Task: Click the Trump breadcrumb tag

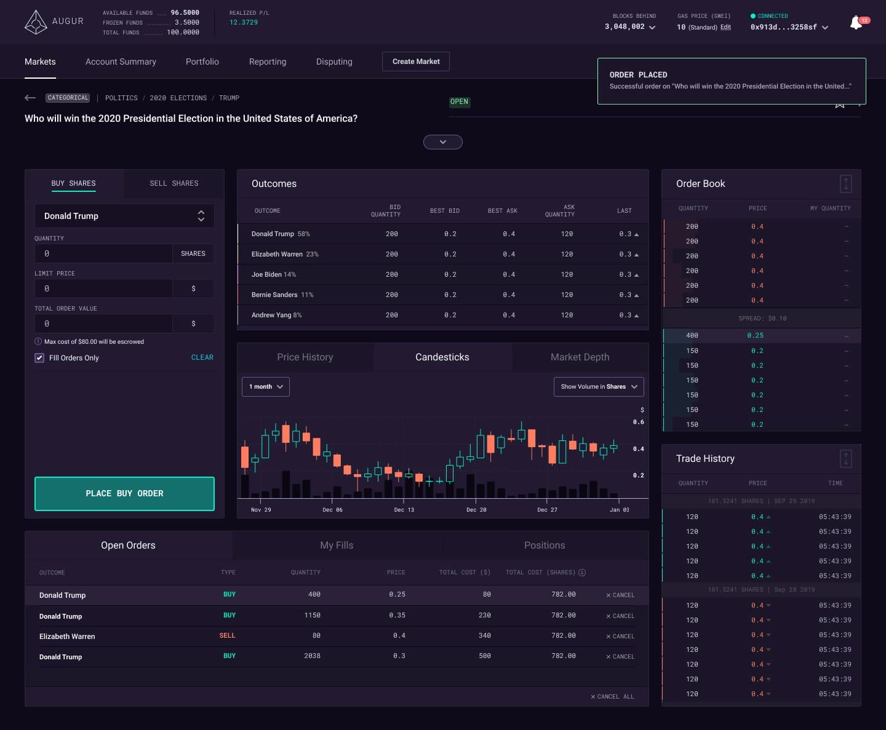Action: tap(229, 98)
